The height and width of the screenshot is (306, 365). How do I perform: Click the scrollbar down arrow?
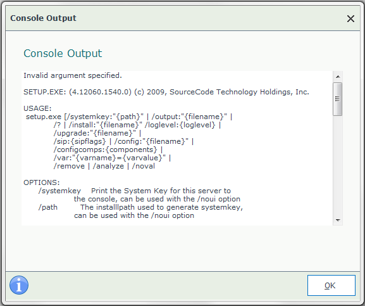point(338,220)
